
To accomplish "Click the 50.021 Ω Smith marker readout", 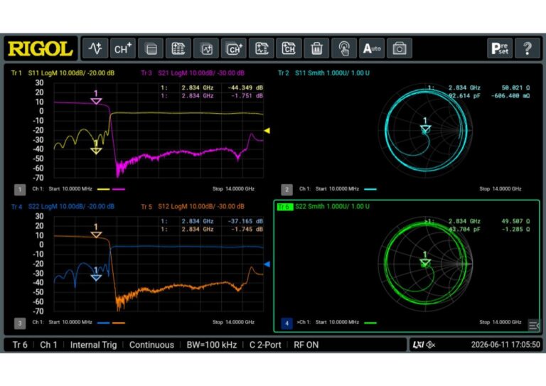I will 515,87.
